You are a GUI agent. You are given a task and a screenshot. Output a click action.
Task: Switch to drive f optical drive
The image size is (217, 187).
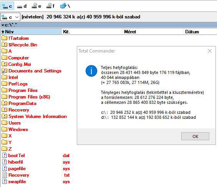(50, 6)
